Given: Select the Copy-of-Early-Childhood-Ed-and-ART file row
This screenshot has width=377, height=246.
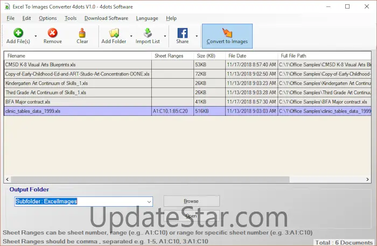Looking at the screenshot, I should [x=187, y=74].
